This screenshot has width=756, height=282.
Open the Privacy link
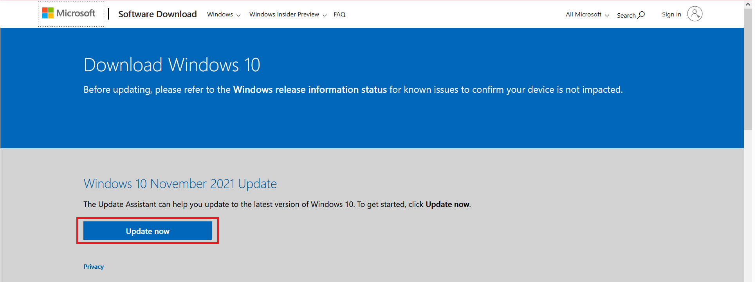(94, 267)
